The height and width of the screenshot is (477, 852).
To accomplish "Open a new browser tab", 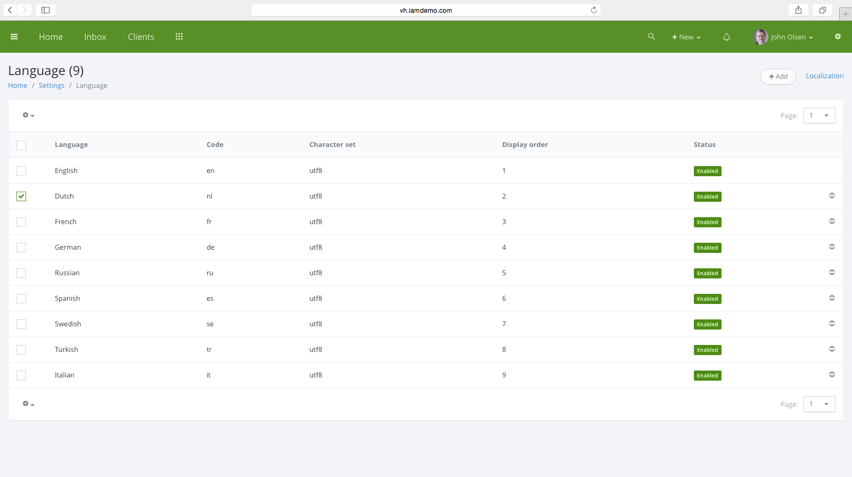I will tap(846, 14).
